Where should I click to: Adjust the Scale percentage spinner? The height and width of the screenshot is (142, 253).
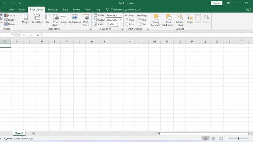pyautogui.click(x=117, y=24)
